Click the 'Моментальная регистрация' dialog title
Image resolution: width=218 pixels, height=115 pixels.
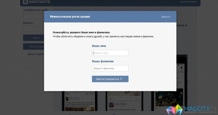click(70, 17)
